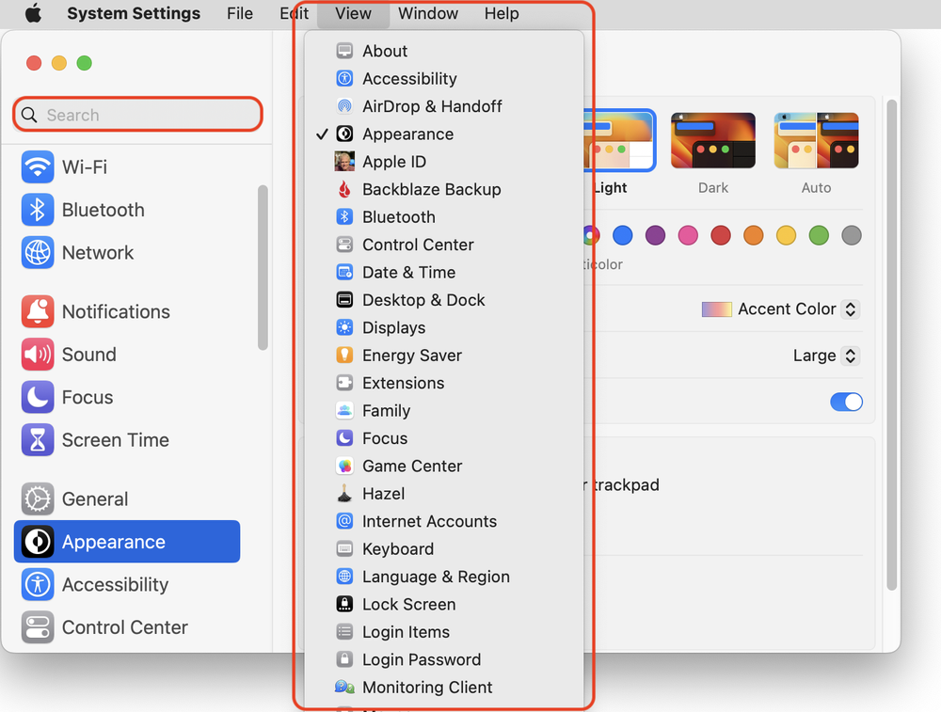Select Displays from the View menu

(x=394, y=327)
